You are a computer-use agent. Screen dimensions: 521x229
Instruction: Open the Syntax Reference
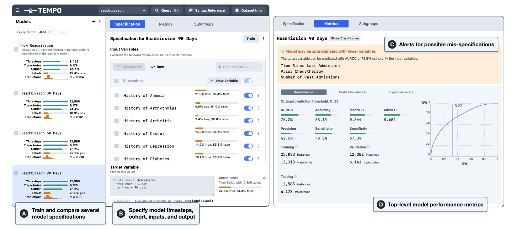[x=207, y=10]
